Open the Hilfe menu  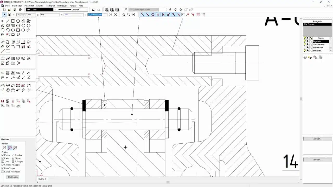[x=81, y=5]
